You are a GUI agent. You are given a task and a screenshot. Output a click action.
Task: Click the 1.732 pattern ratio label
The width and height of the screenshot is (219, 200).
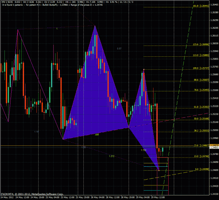(x=144, y=150)
